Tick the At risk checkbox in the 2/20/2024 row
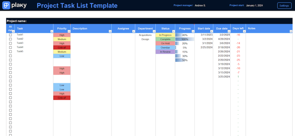The height and width of the screenshot is (136, 295). point(11,60)
